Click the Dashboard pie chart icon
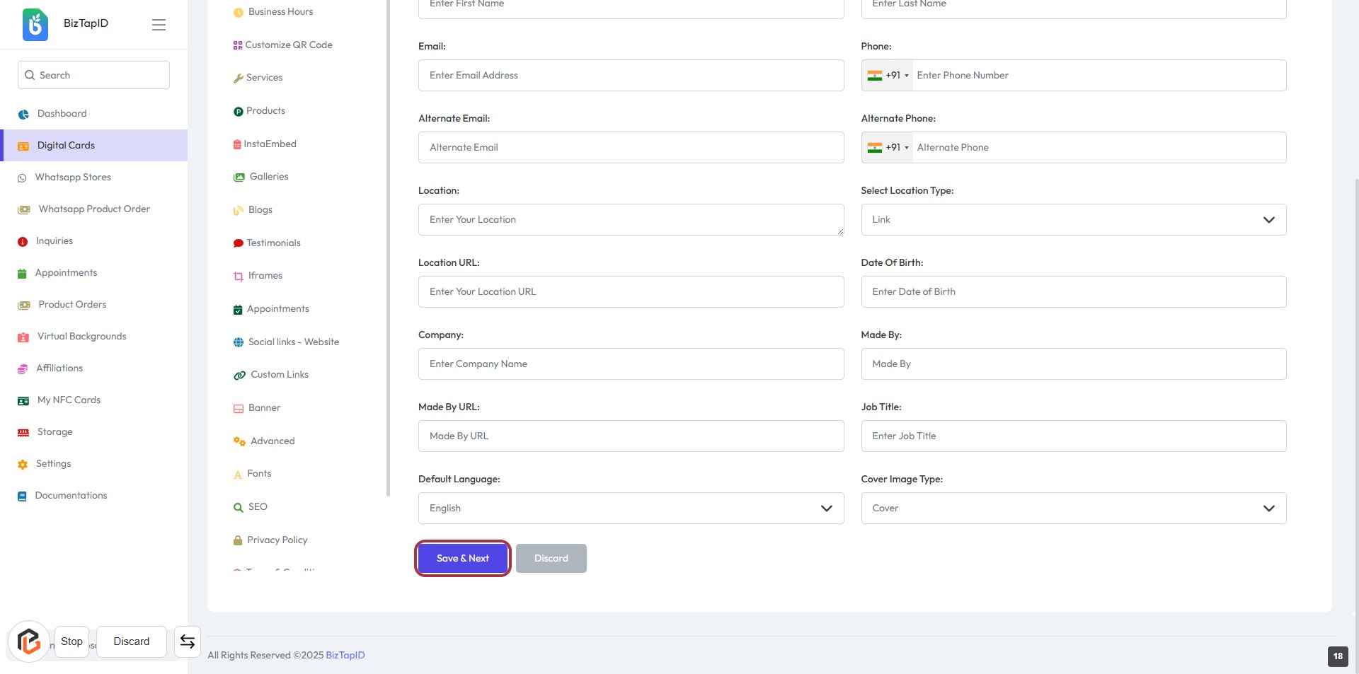This screenshot has height=674, width=1359. coord(23,114)
